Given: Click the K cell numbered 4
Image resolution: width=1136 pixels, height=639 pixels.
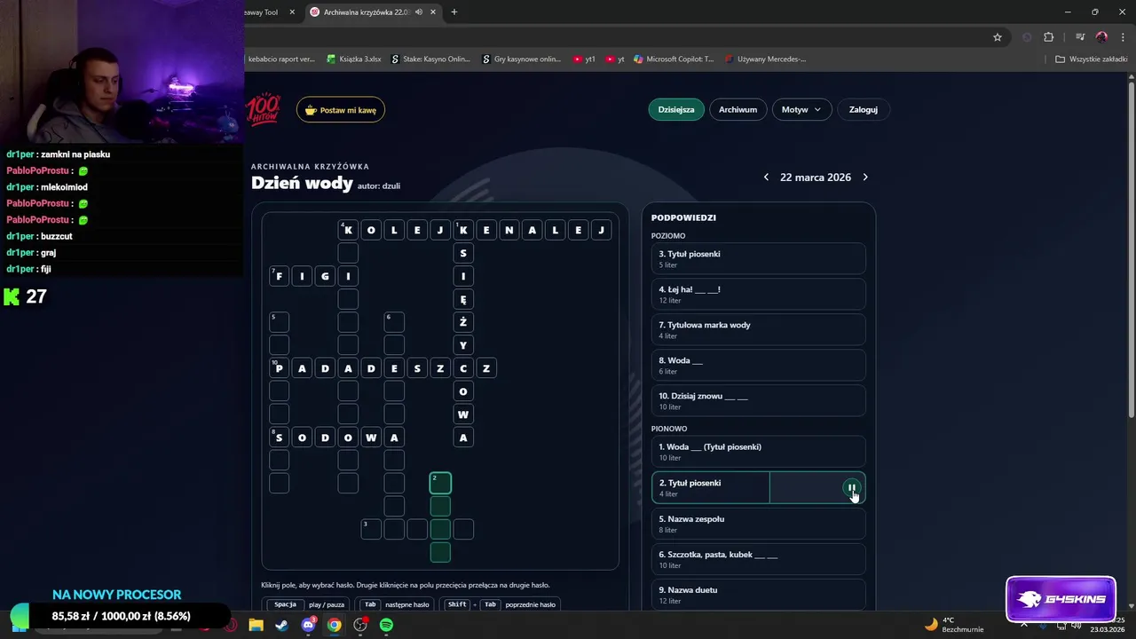Looking at the screenshot, I should [x=348, y=230].
